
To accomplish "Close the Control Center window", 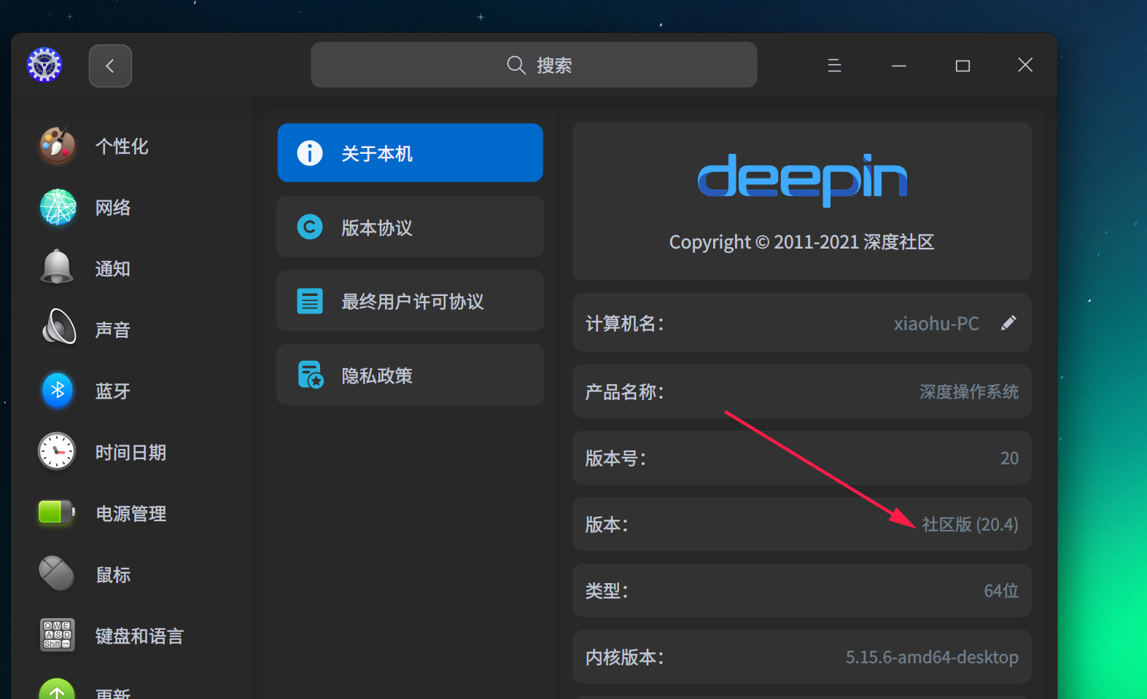I will tap(1025, 65).
